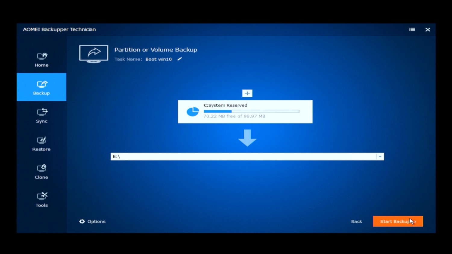Open the Clone section
The height and width of the screenshot is (254, 452).
pyautogui.click(x=42, y=171)
